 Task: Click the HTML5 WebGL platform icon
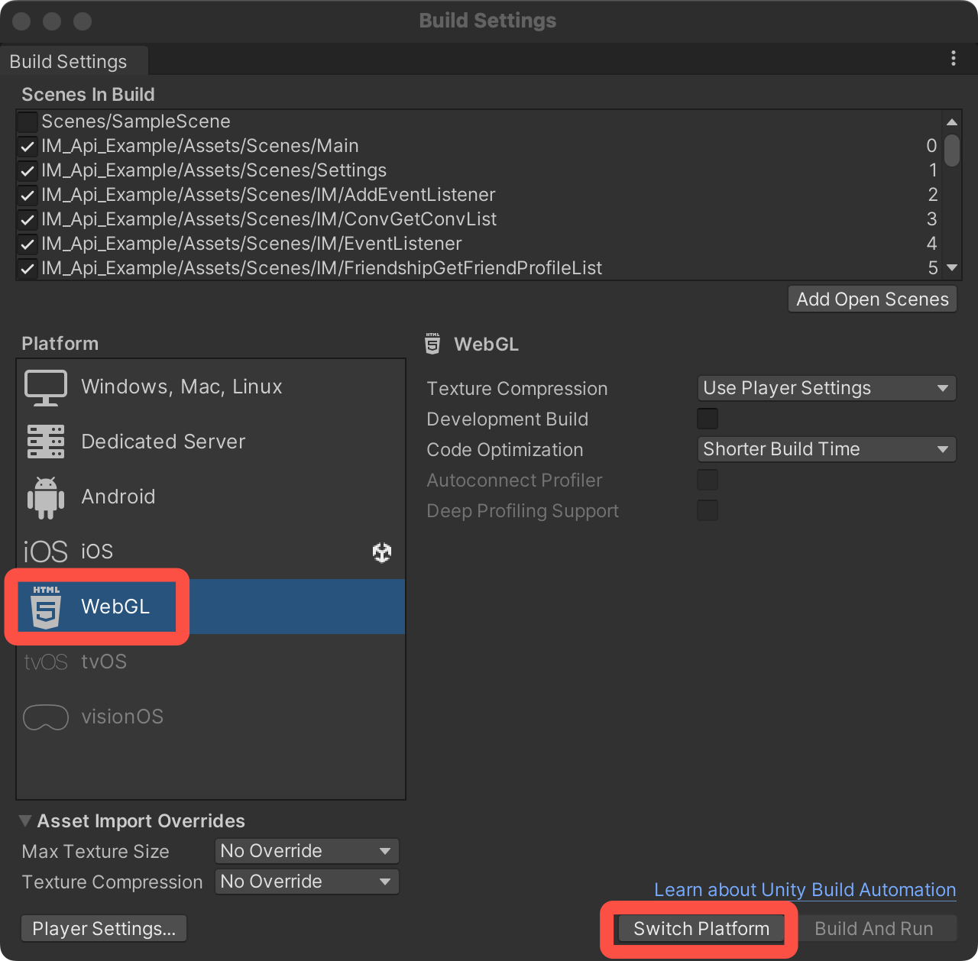pyautogui.click(x=46, y=607)
